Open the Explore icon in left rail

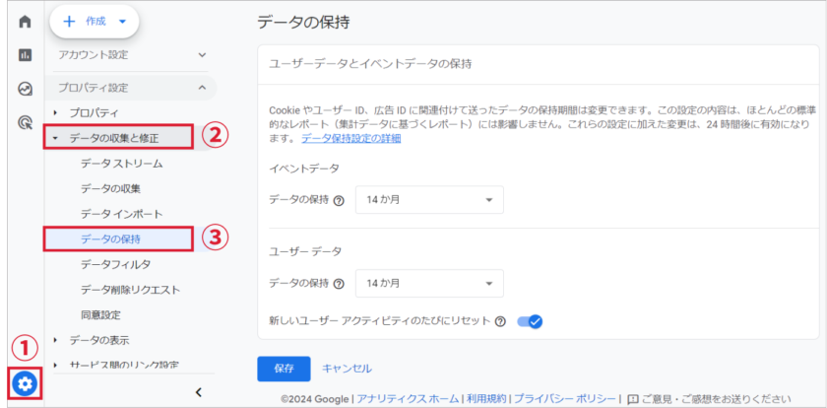[26, 89]
